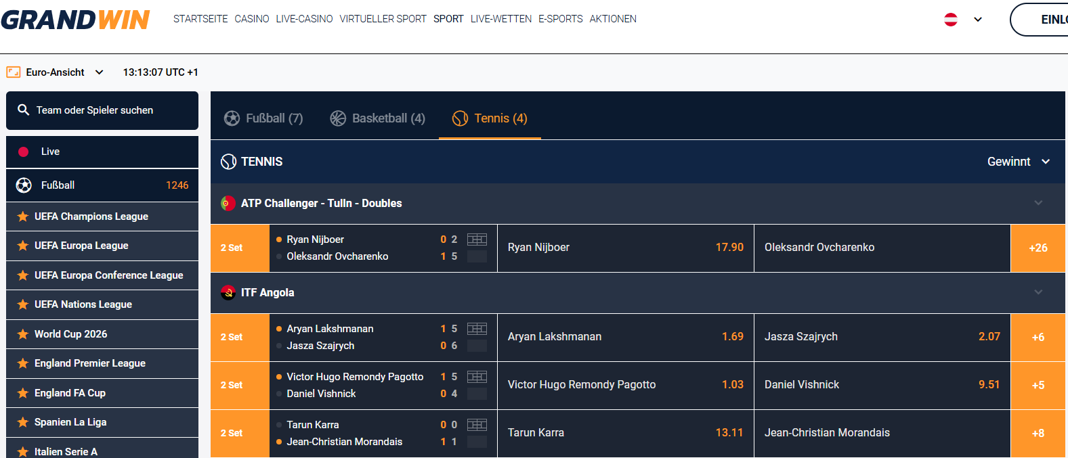Viewport: 1068px width, 458px height.
Task: Open court view icon for Tarun Karra match
Action: pos(477,425)
